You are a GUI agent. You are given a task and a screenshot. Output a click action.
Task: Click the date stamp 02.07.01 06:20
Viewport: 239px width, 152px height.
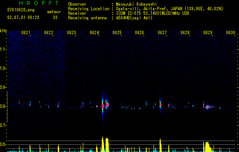(x=23, y=17)
